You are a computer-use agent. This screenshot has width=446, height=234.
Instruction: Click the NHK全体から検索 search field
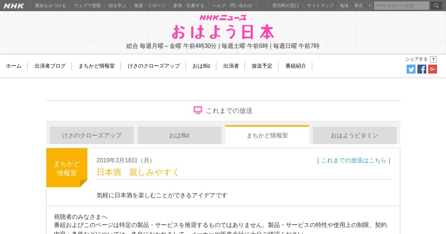[402, 6]
